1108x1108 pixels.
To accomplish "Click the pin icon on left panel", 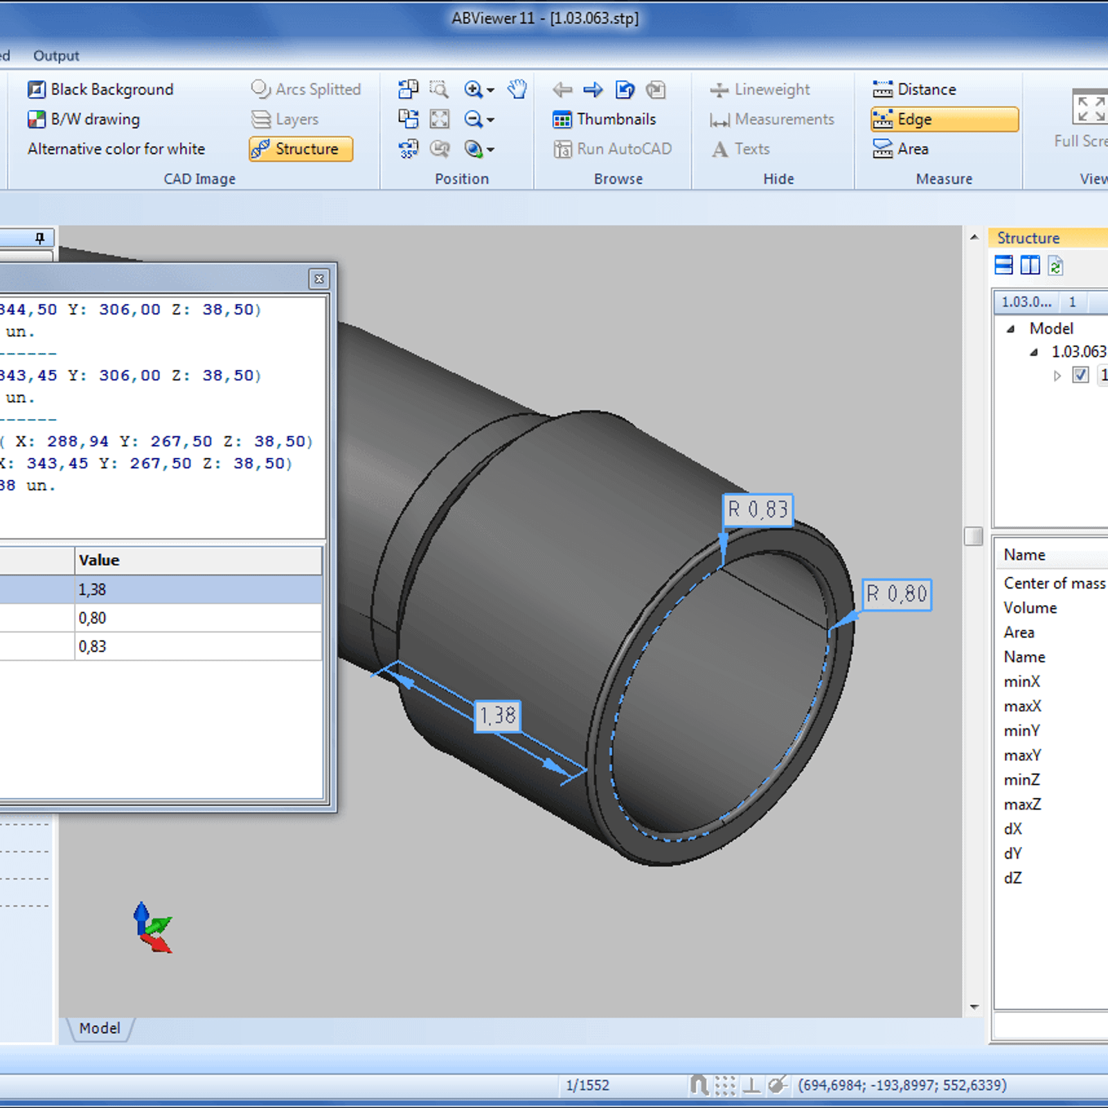I will [x=40, y=238].
